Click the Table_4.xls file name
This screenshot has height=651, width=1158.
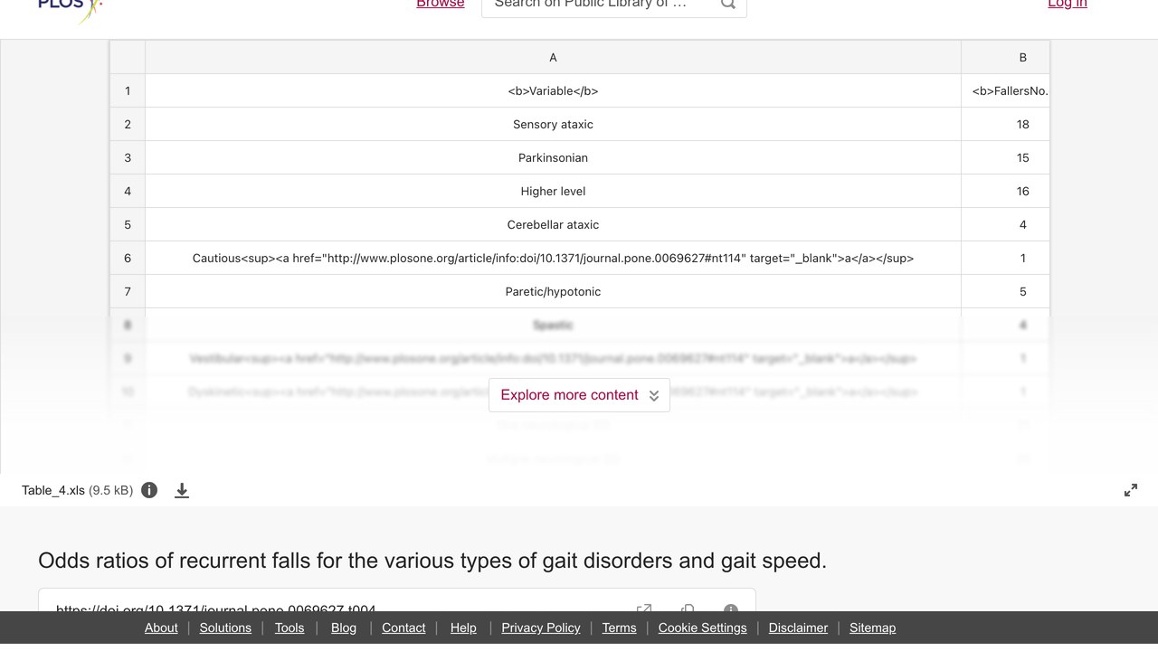click(53, 490)
